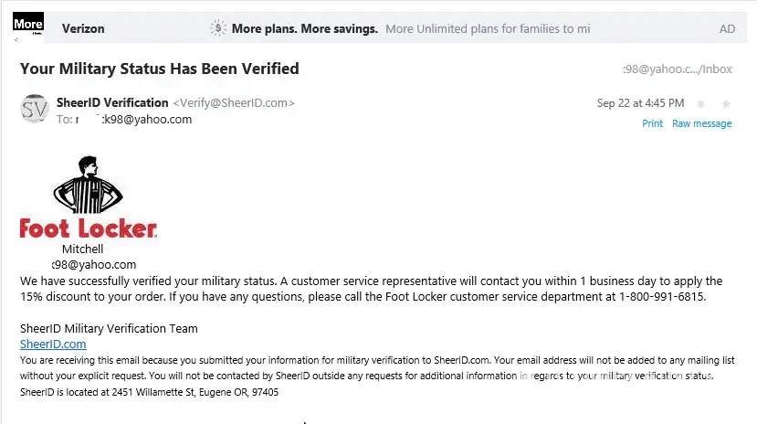757x424 pixels.
Task: Click the Verizon advertiser name
Action: (x=83, y=28)
